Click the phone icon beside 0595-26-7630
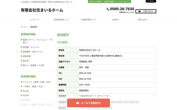Image resolution: width=177 pixels, height=110 pixels. (x=108, y=9)
